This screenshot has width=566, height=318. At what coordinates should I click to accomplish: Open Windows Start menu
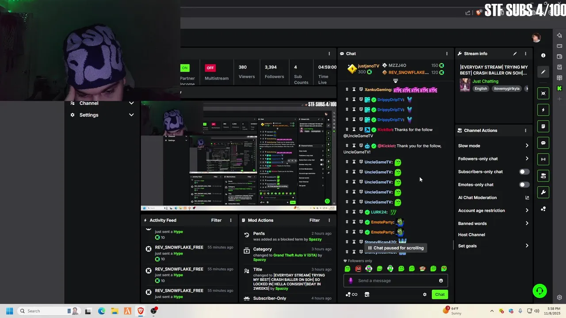(x=9, y=311)
